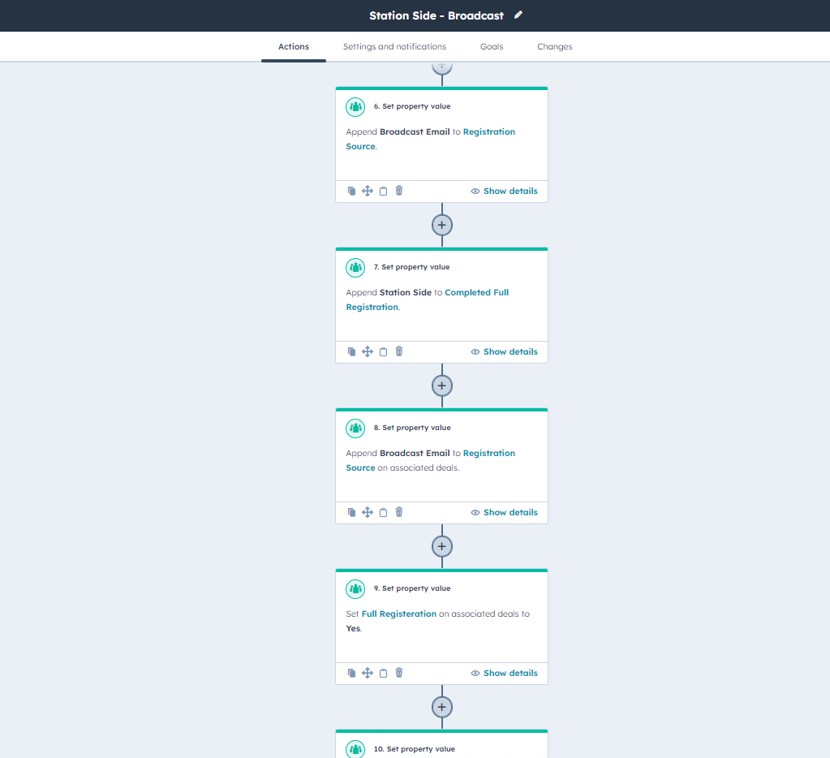830x758 pixels.
Task: Click the contact icon on action 10 card
Action: pos(355,748)
